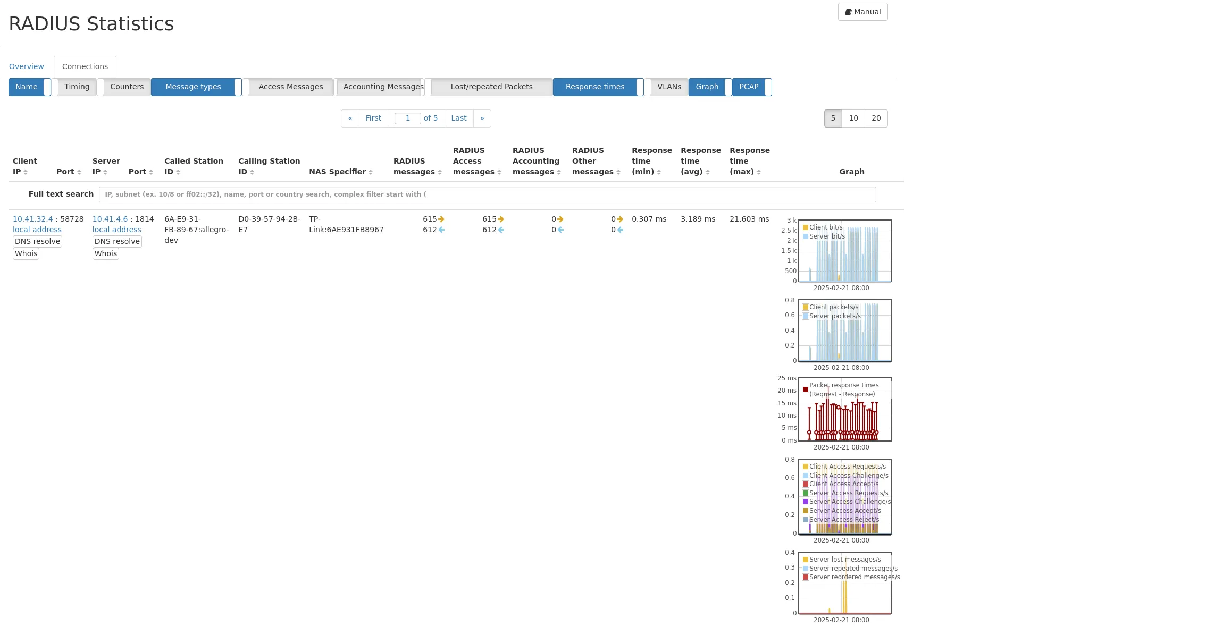Go to next page with » arrow
Screen dimensions: 1231x627
[x=482, y=118]
